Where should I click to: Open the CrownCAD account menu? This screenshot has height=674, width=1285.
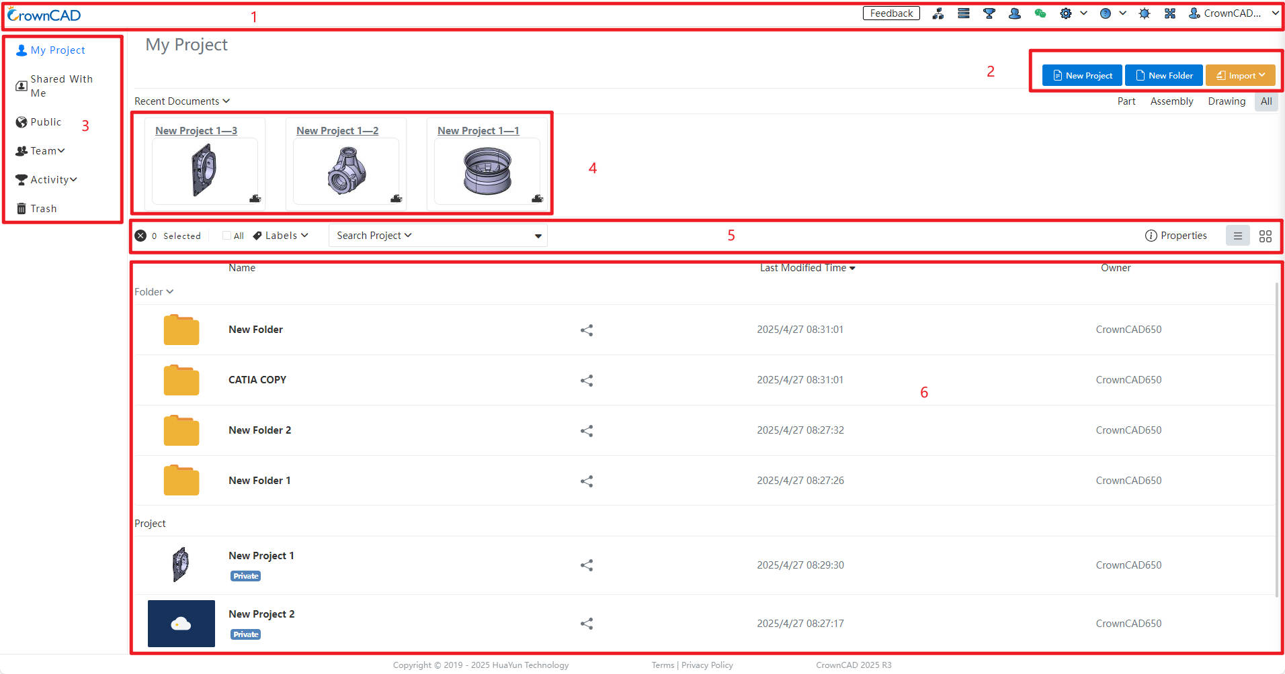coord(1234,13)
